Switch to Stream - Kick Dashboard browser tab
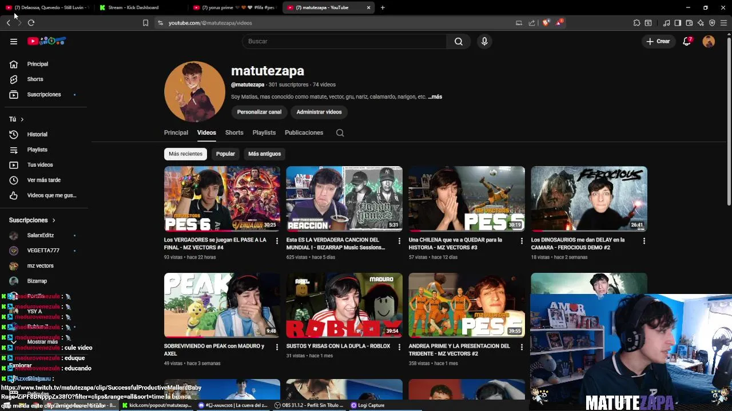Screen dimensions: 732x411 140,7
